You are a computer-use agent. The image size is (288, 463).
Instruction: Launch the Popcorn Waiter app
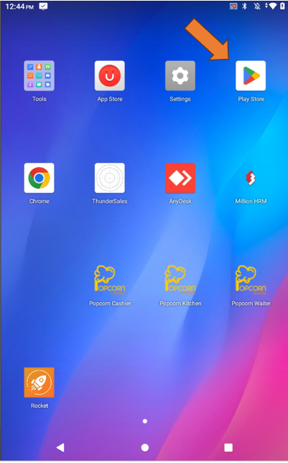pyautogui.click(x=251, y=279)
